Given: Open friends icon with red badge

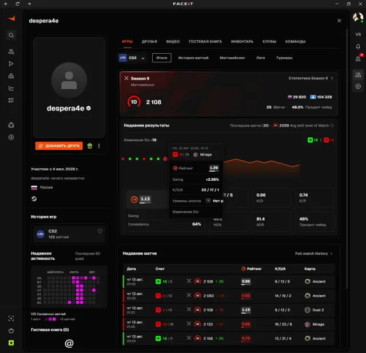Looking at the screenshot, I should click(358, 58).
